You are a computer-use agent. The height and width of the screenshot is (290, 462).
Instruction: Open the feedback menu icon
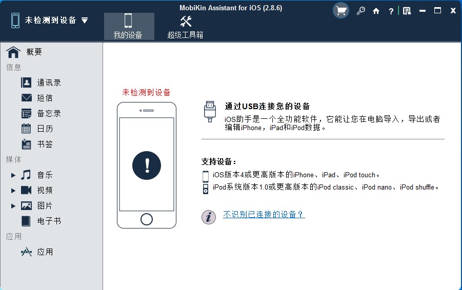point(407,11)
